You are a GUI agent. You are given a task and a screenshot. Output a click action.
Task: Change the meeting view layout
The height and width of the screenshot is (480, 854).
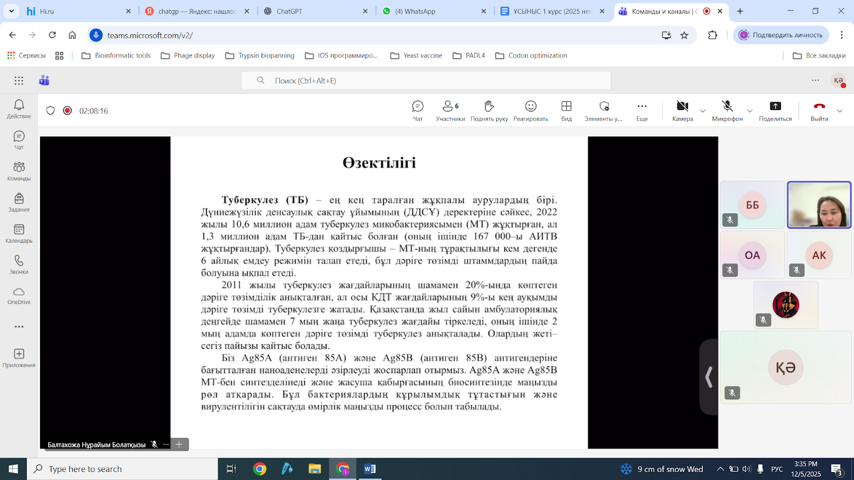566,110
